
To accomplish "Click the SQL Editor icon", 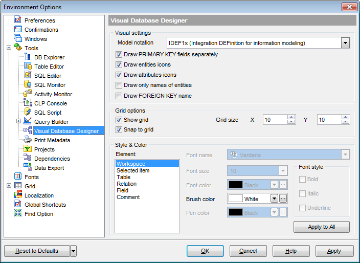I will [28, 75].
